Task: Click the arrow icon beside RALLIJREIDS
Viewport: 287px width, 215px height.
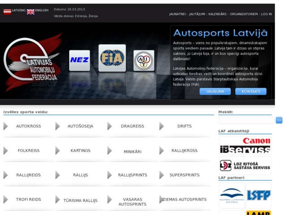Action: (6, 175)
